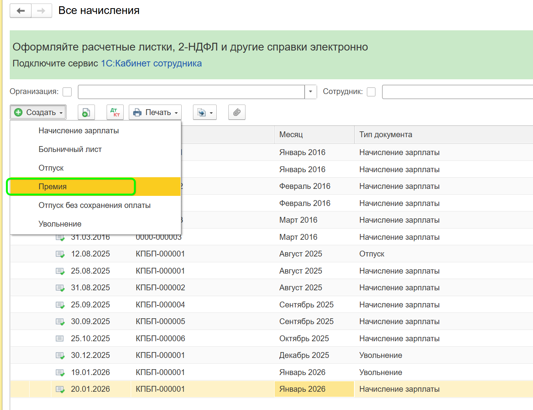
Task: Open the 1С:Кабинет сотрудника link
Action: click(151, 63)
